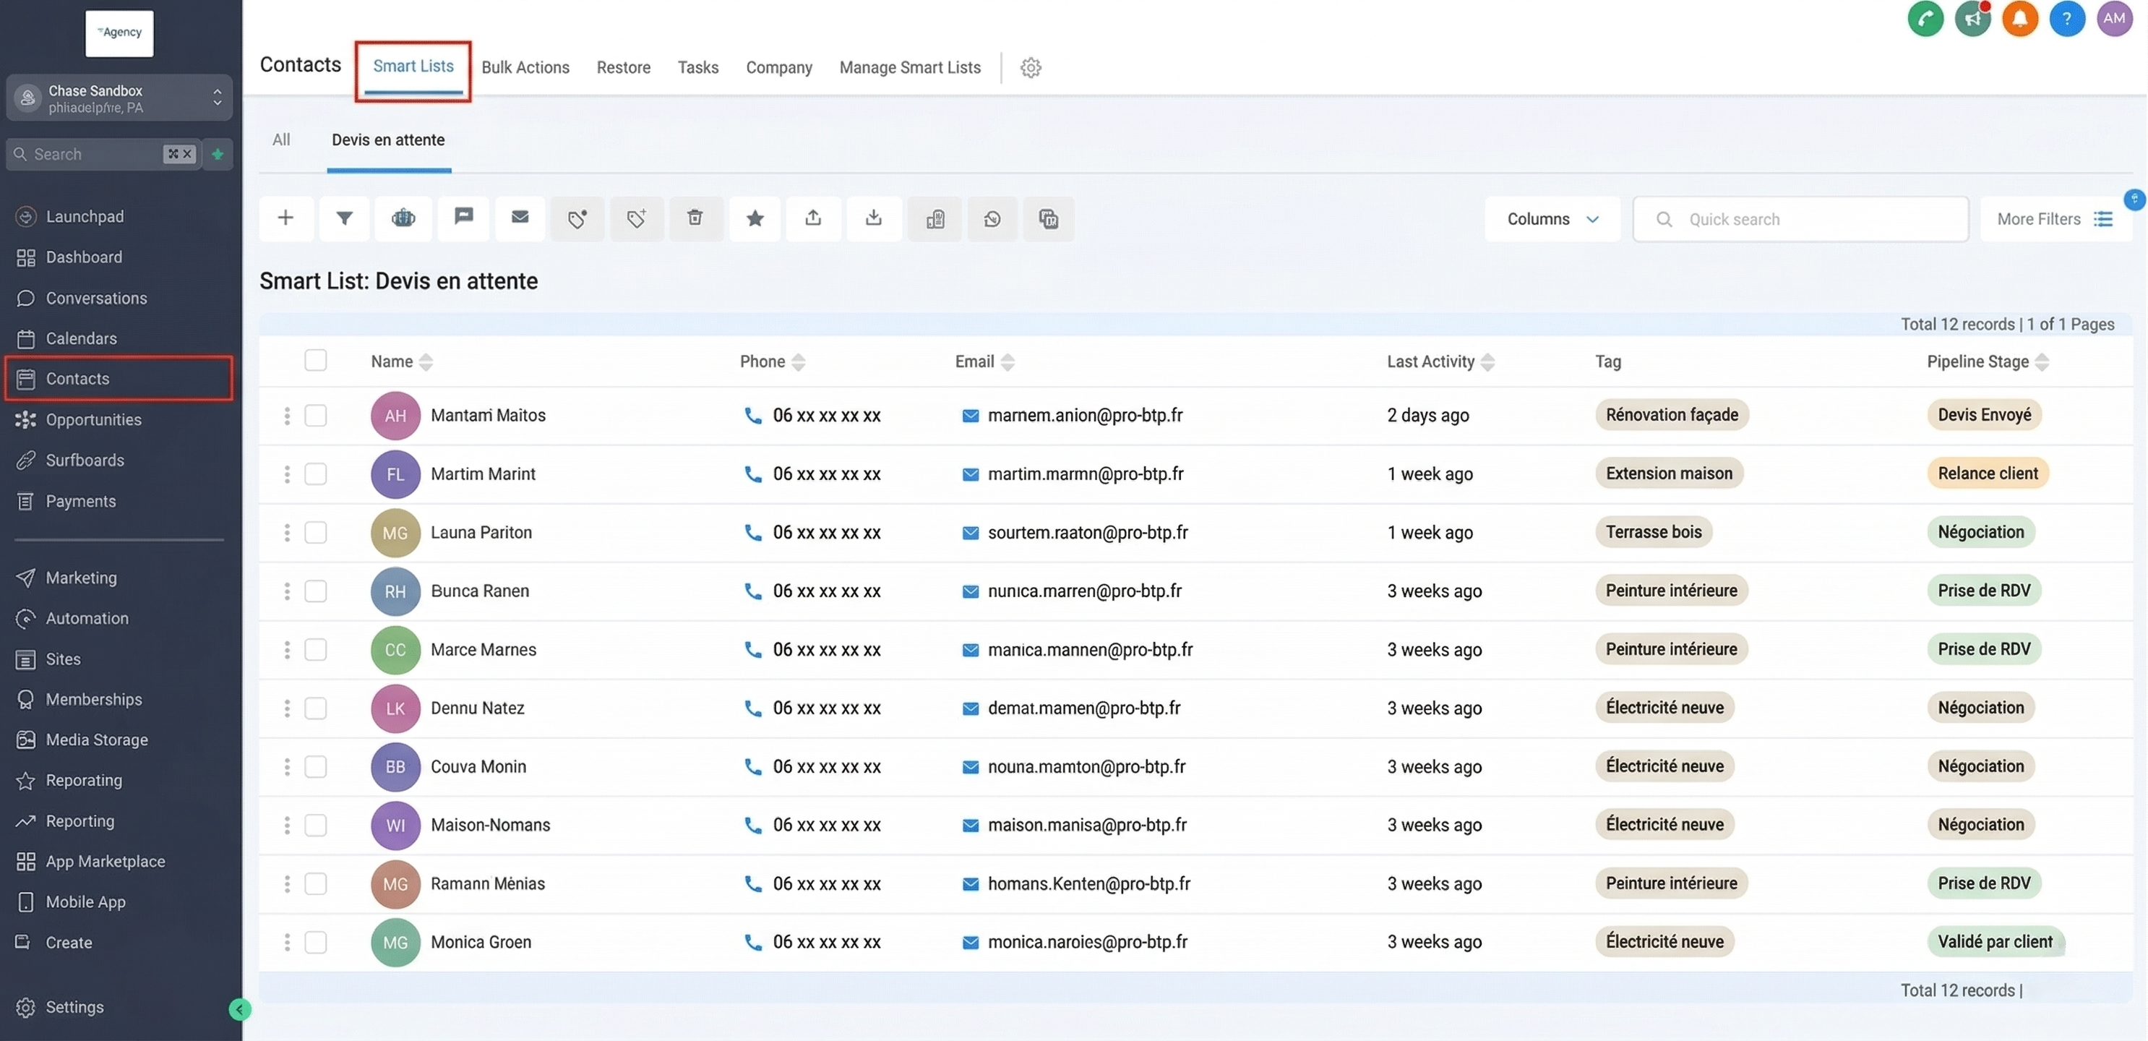Click the announcements megaphone icon
The height and width of the screenshot is (1041, 2148).
(1972, 18)
